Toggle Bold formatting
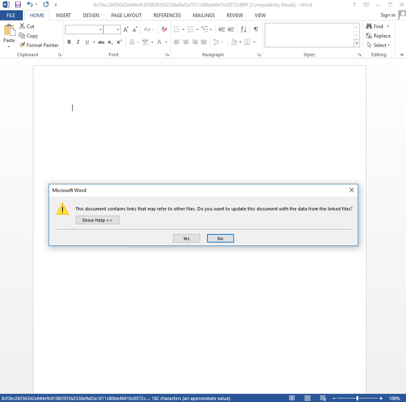Viewport: 406px width, 402px height. (69, 42)
